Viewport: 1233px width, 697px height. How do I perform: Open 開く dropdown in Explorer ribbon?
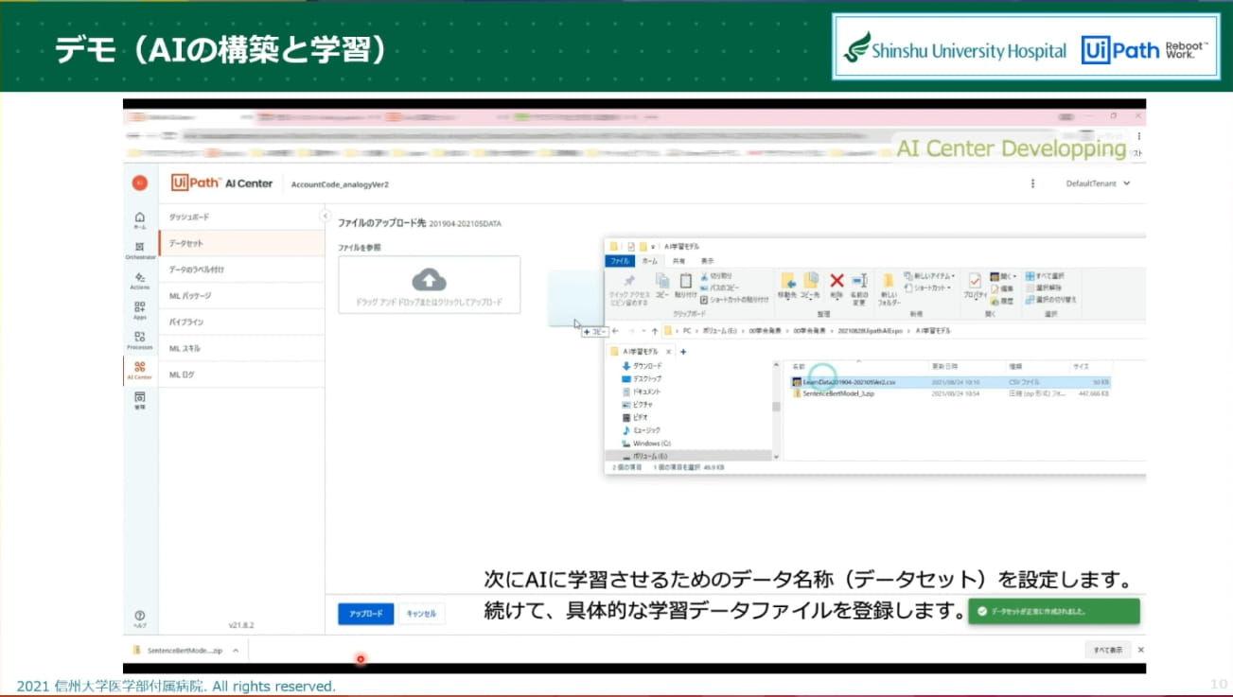point(1003,275)
